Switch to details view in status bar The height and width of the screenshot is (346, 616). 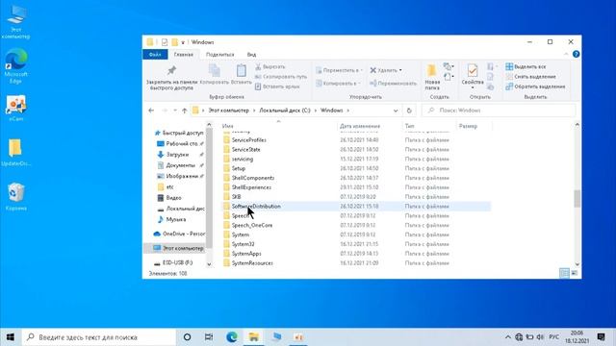tap(564, 273)
